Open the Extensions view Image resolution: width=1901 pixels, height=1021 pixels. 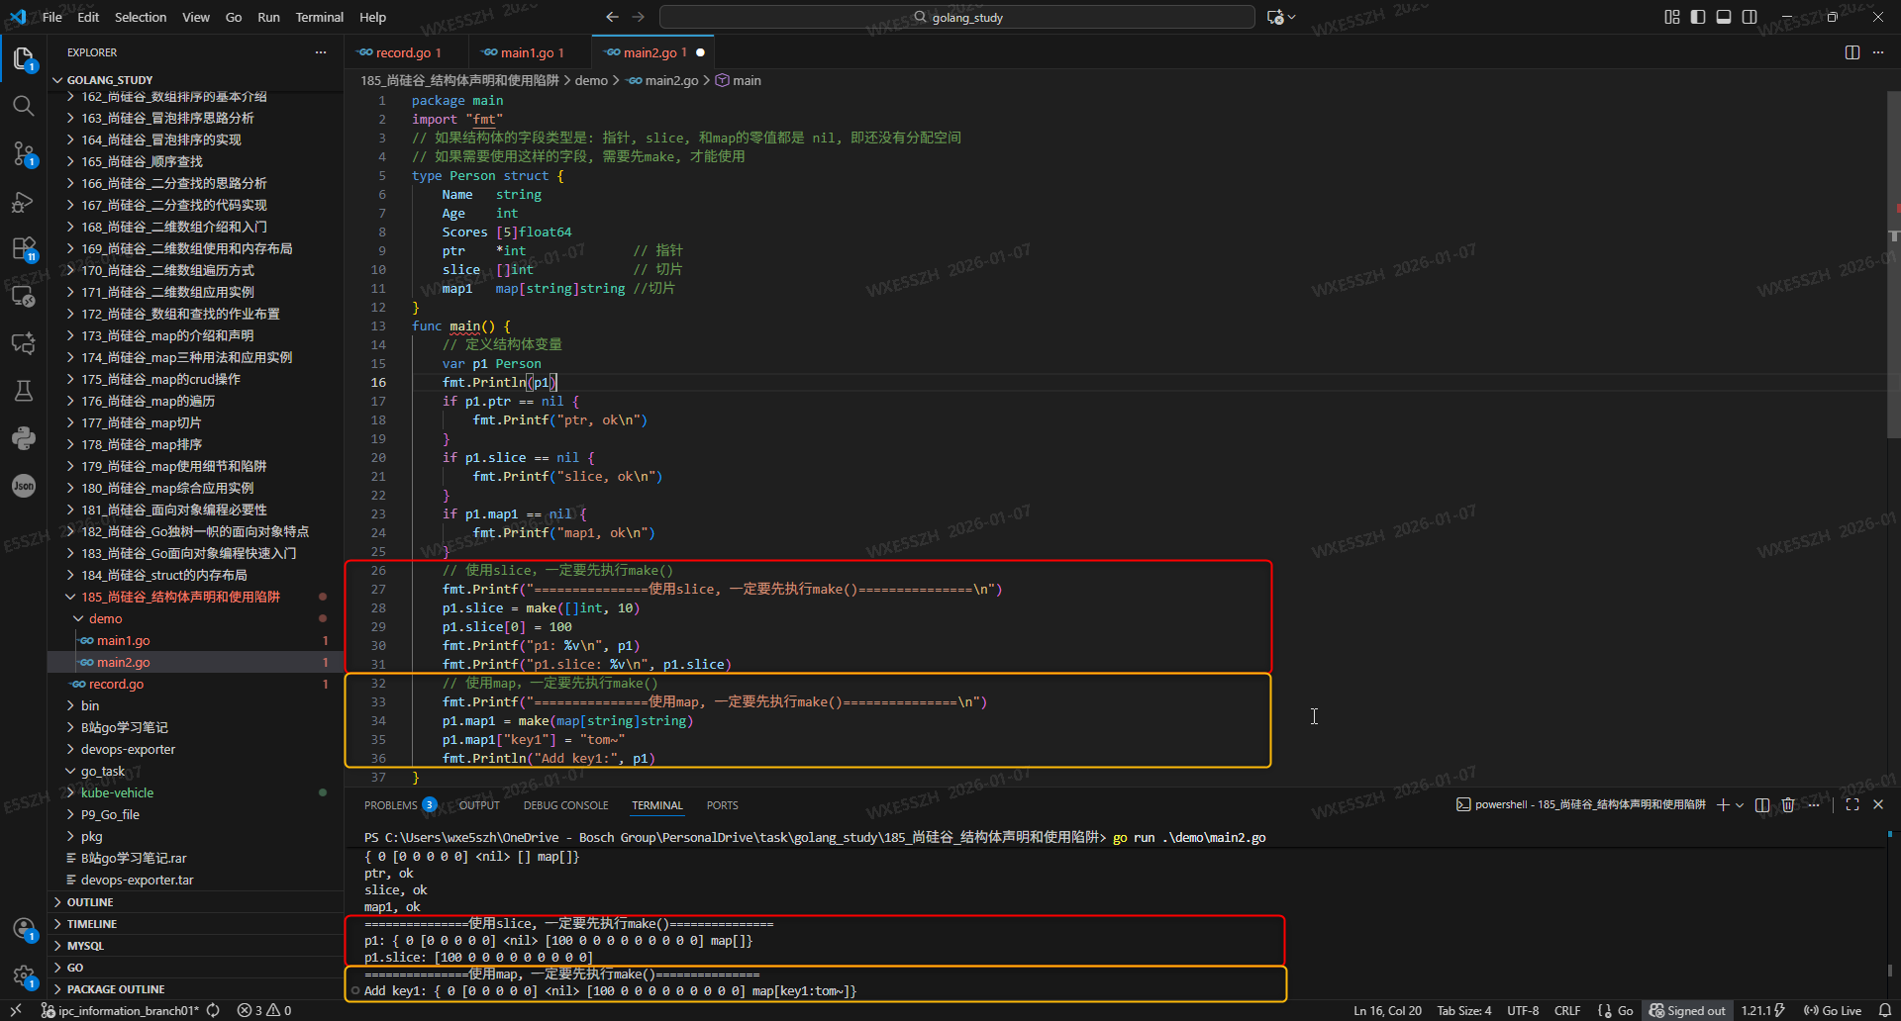24,248
